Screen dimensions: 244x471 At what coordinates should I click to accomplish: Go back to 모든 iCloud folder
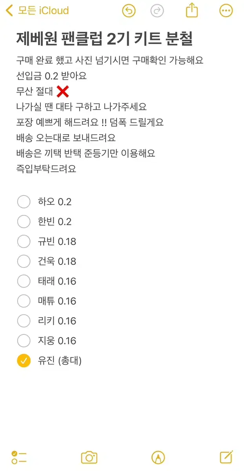(37, 11)
